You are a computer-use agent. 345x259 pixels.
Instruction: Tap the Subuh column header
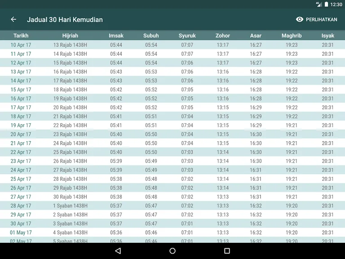[151, 36]
